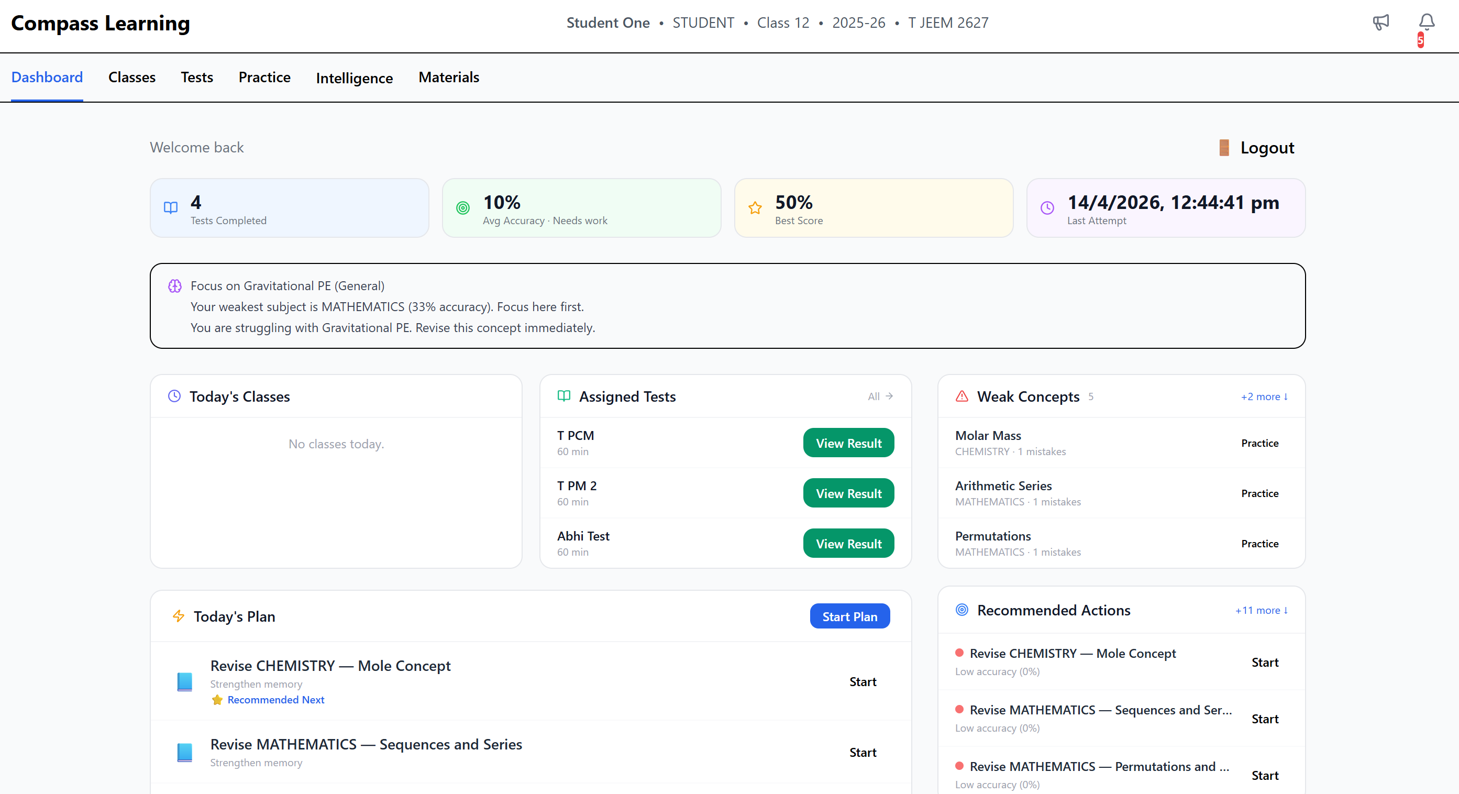Click the blue book icon for Sequences and Series plan
The image size is (1459, 794).
tap(185, 753)
